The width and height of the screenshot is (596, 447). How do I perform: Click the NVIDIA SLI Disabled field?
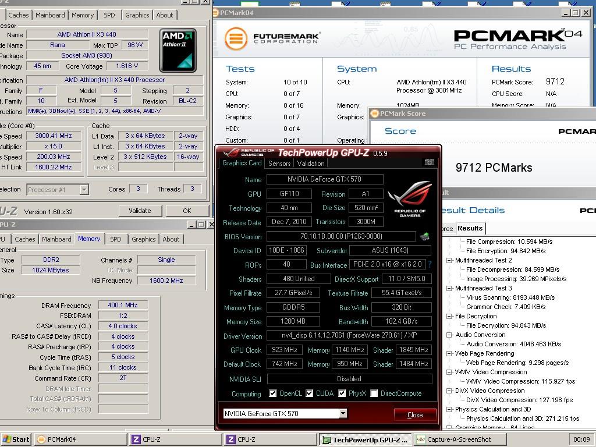[x=349, y=378]
